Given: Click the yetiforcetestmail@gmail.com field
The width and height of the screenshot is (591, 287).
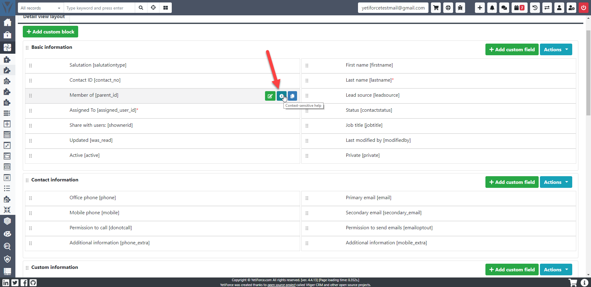Looking at the screenshot, I should (393, 8).
